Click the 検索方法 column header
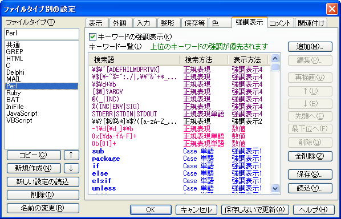The height and width of the screenshot is (219, 341). [x=204, y=60]
